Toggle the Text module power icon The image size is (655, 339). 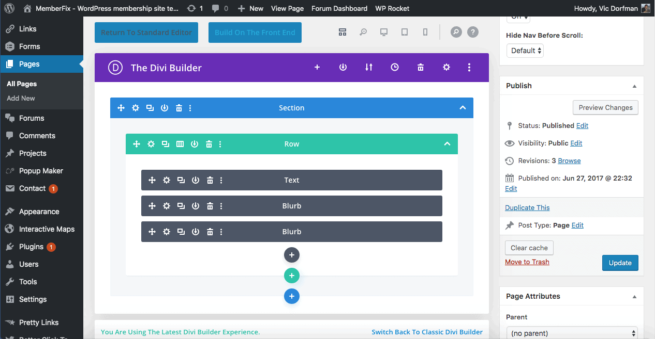tap(196, 180)
